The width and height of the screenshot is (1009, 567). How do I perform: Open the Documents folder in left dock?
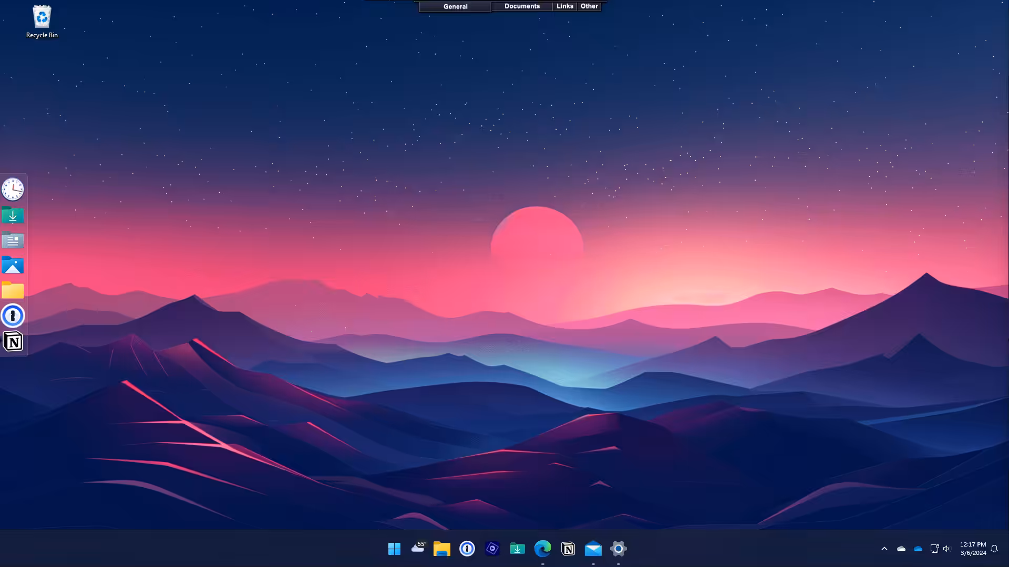coord(13,240)
